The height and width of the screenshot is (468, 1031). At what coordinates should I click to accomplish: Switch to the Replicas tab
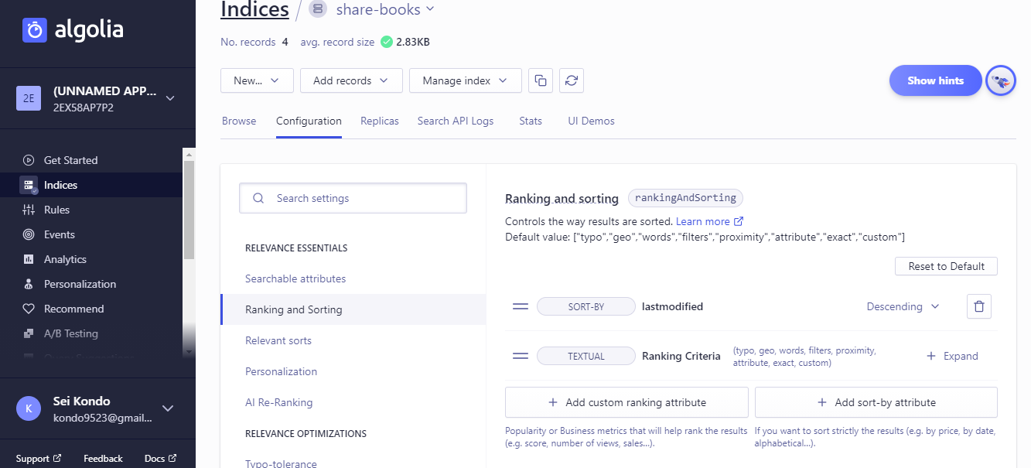click(x=380, y=121)
